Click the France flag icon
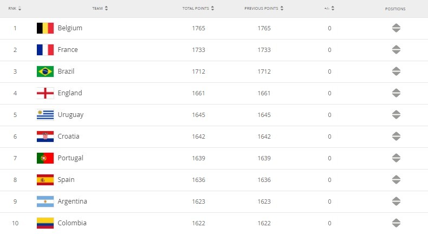428x234 pixels. coord(45,50)
